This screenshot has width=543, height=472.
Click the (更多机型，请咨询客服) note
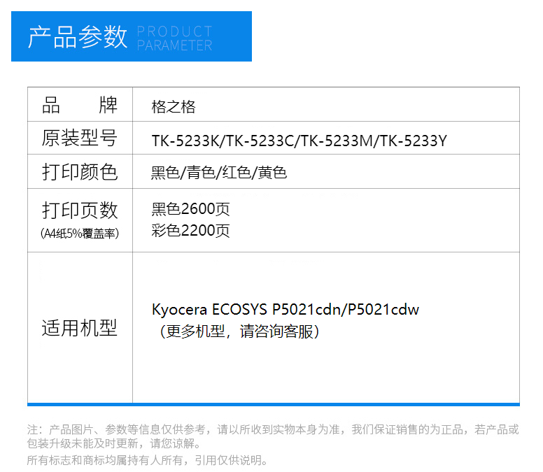pyautogui.click(x=239, y=331)
